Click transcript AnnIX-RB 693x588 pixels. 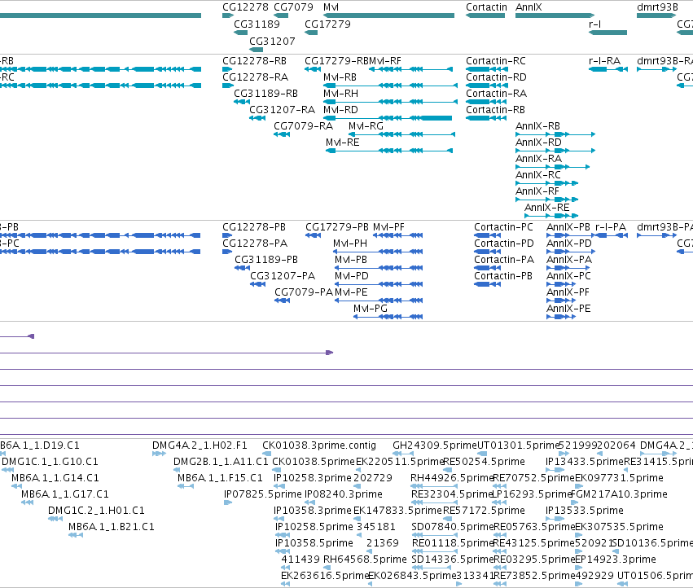[x=538, y=126]
